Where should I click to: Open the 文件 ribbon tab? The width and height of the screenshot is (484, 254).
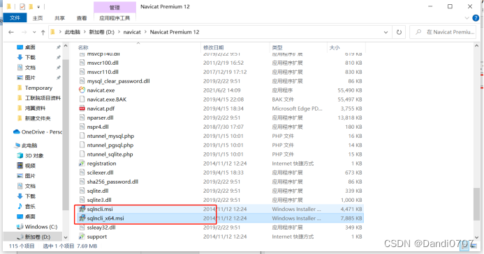click(x=15, y=18)
